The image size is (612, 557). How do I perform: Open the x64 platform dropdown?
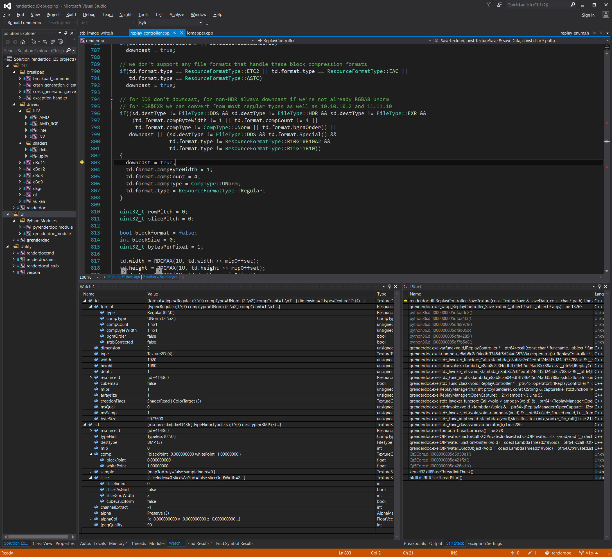[x=133, y=22]
